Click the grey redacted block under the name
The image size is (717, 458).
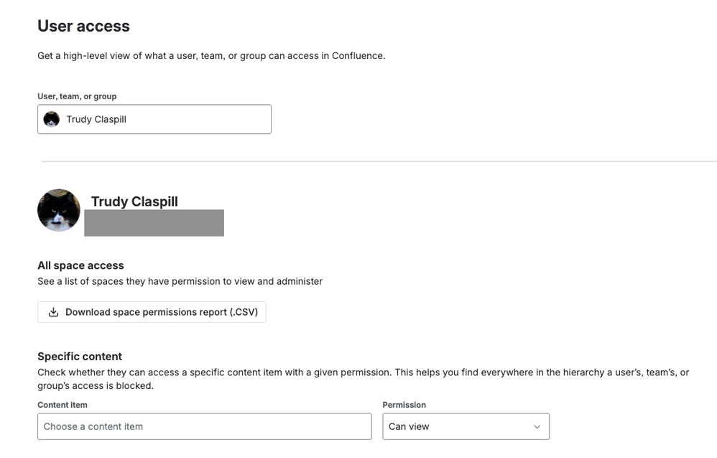point(154,223)
